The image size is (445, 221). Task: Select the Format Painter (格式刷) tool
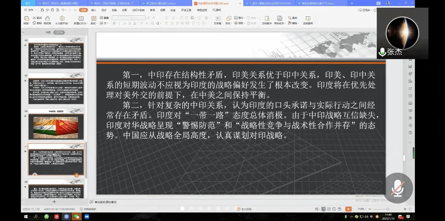(47, 19)
